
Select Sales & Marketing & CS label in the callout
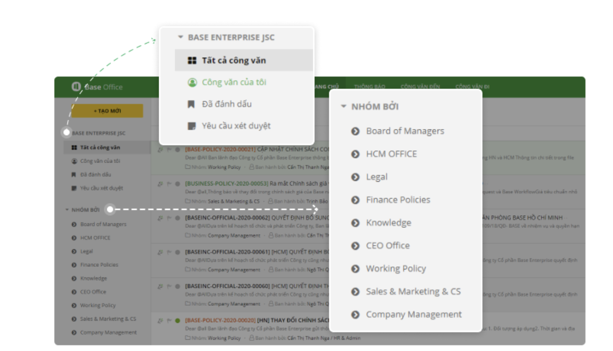pyautogui.click(x=413, y=292)
